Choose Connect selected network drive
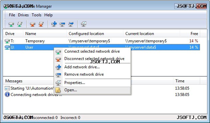The image size is (210, 123). click(92, 51)
